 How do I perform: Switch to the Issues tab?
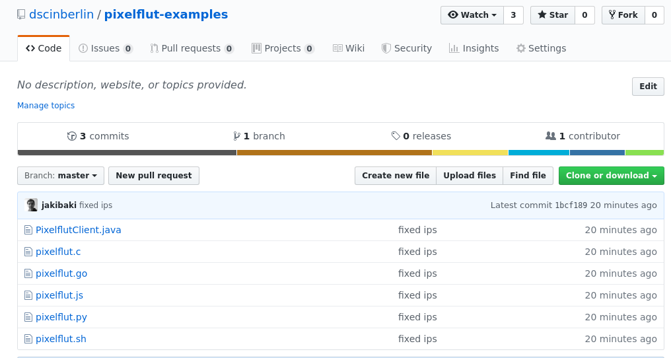tap(106, 48)
